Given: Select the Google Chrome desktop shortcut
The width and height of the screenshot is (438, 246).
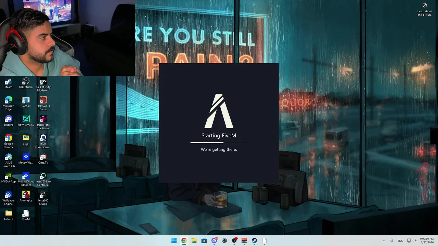Looking at the screenshot, I should pos(9,141).
